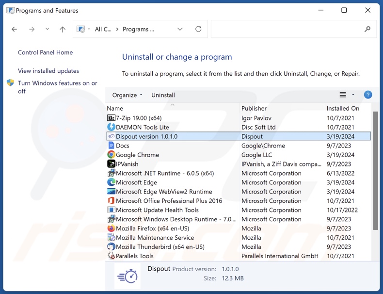Click the Mozilla Firefox icon
This screenshot has width=383, height=294.
point(111,228)
